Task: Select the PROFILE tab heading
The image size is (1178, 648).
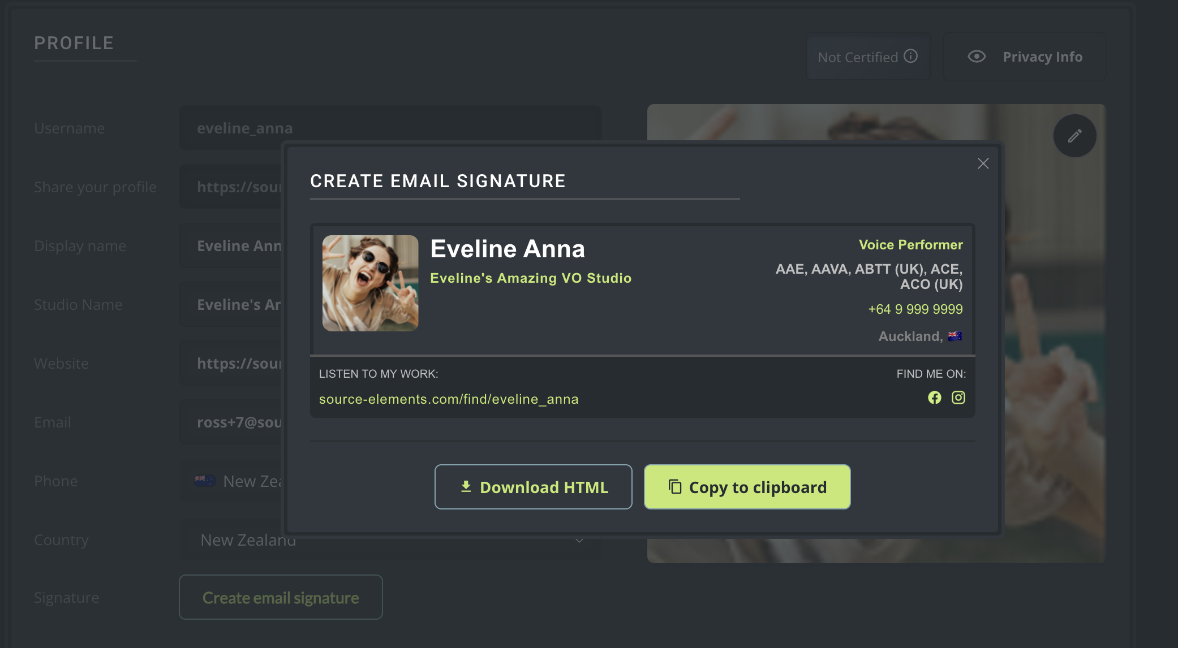Action: [x=74, y=44]
